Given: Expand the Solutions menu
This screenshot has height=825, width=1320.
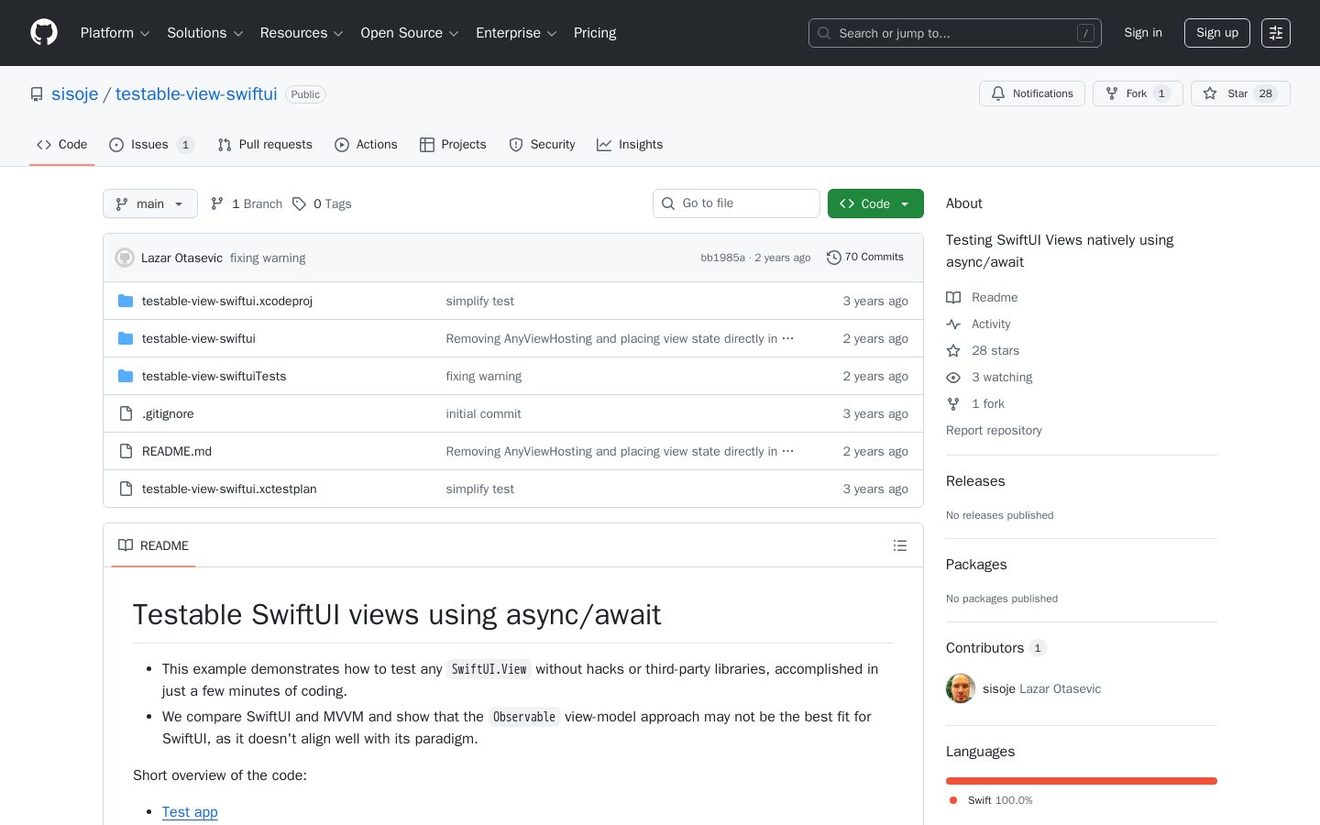Looking at the screenshot, I should tap(204, 33).
